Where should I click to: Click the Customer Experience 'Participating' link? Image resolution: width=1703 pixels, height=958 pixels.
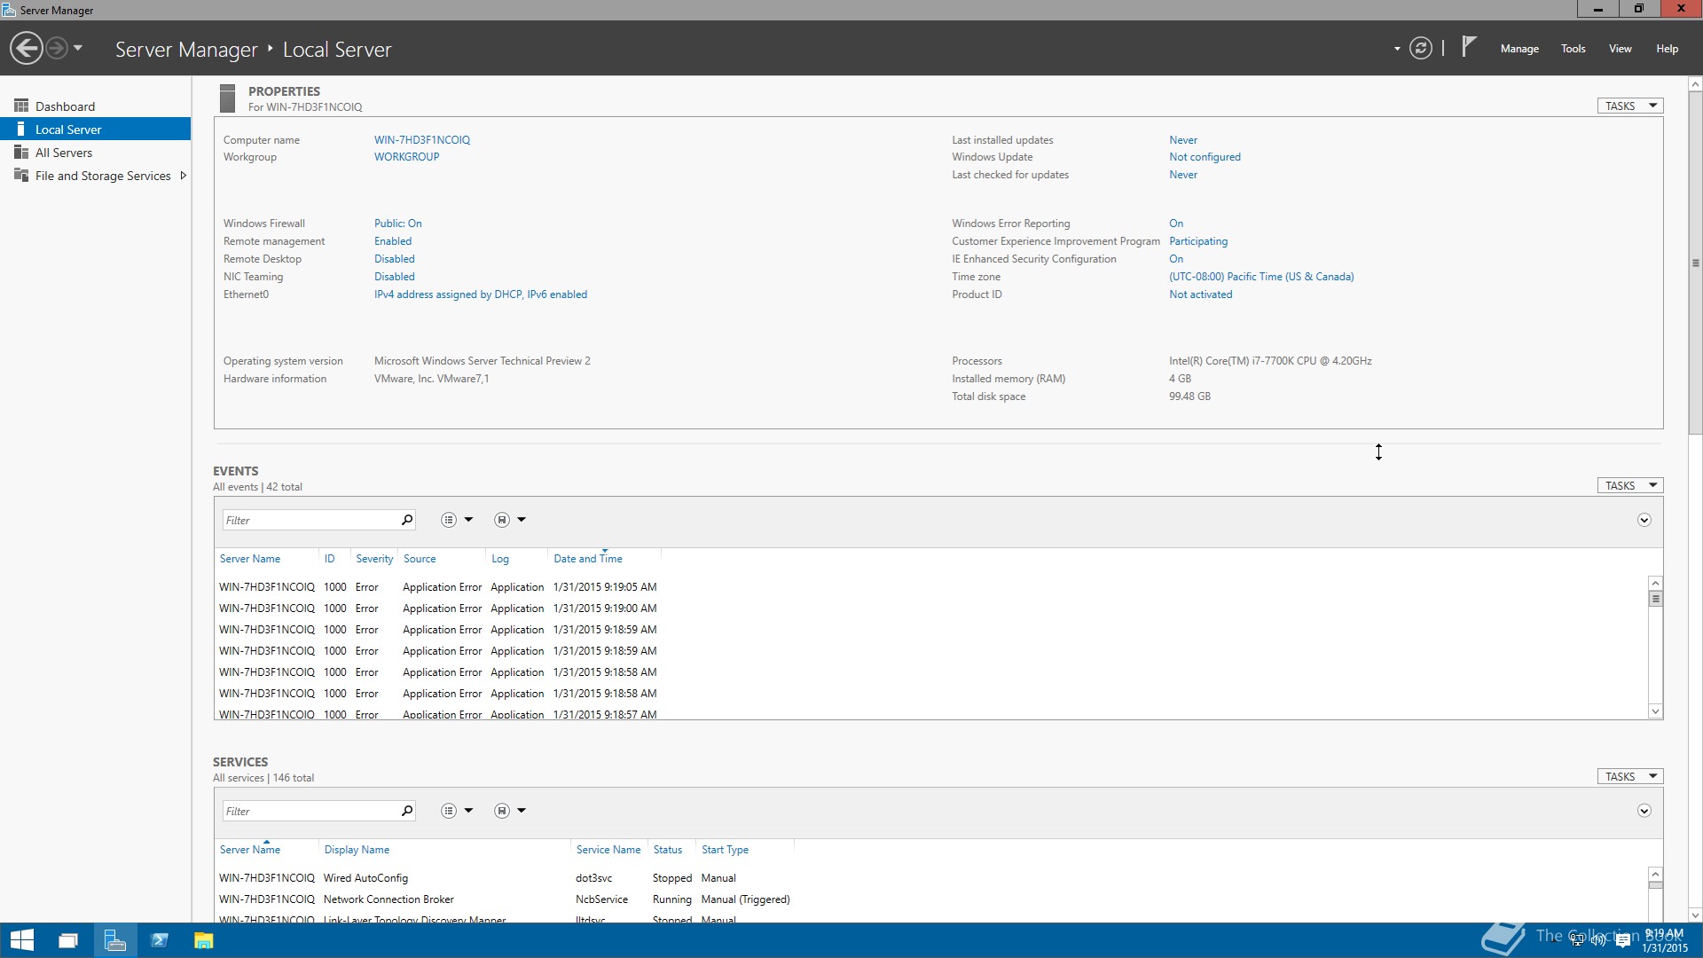(x=1198, y=240)
